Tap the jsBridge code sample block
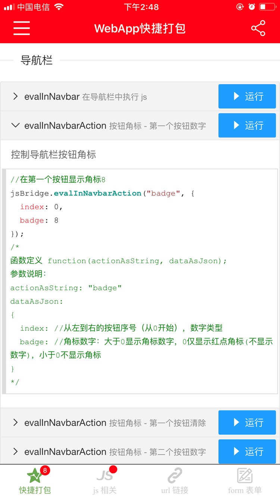The height and width of the screenshot is (497, 280). click(x=140, y=281)
